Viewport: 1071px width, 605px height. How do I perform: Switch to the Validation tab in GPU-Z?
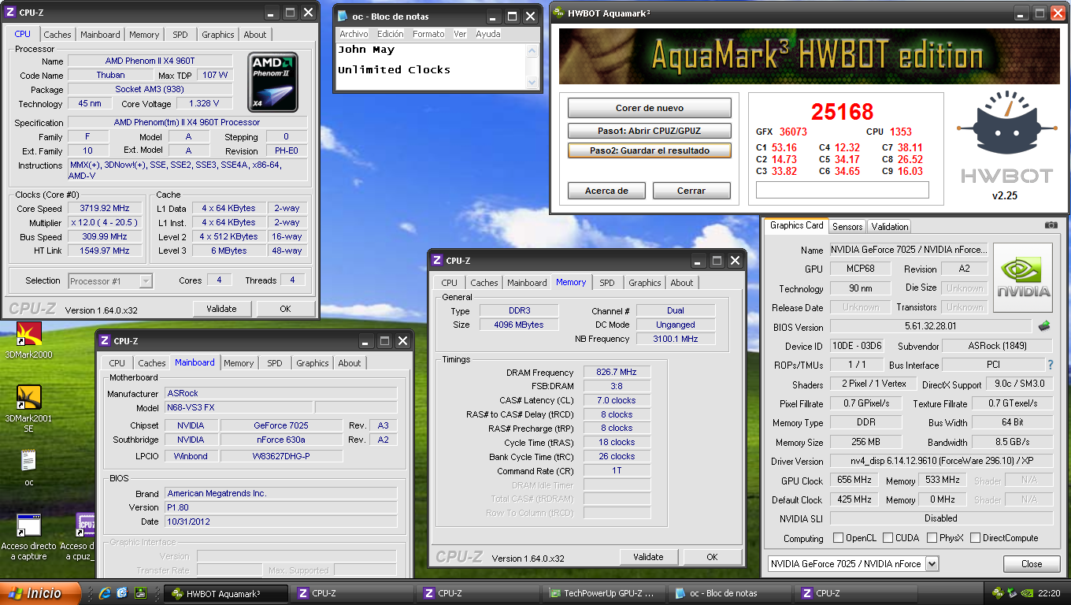pyautogui.click(x=890, y=226)
